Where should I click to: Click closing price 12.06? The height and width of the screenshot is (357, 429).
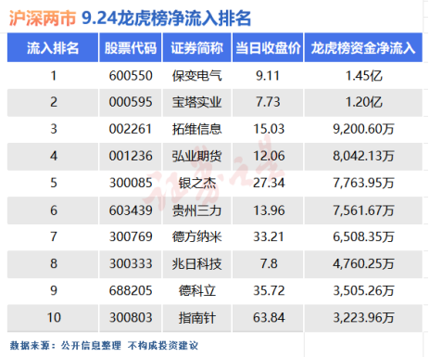[269, 156]
